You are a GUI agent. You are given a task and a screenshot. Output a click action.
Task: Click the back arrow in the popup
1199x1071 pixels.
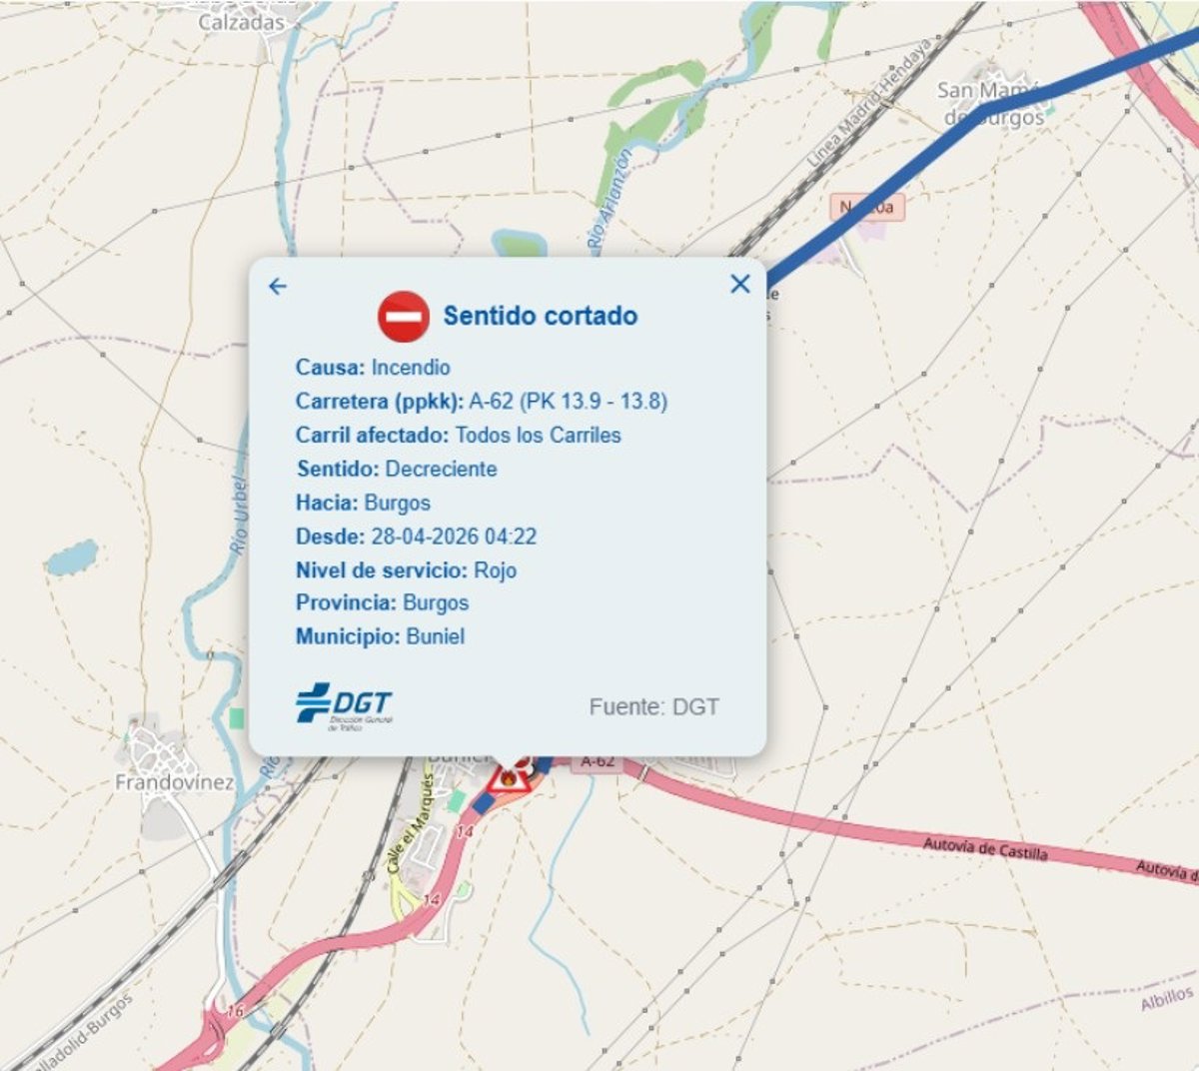[x=278, y=287]
